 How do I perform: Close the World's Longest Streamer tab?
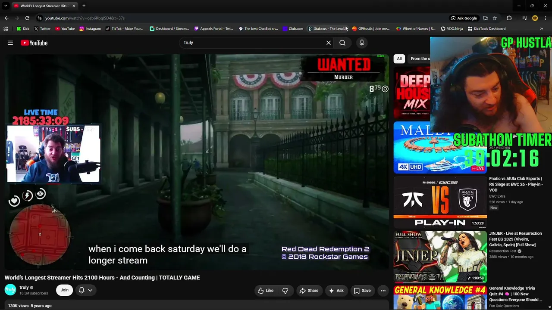point(74,6)
